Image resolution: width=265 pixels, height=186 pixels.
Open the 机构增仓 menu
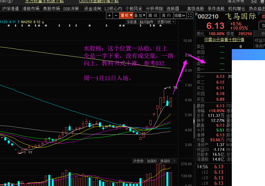(237, 9)
